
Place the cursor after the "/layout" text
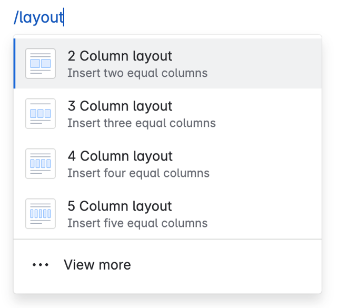(x=63, y=17)
